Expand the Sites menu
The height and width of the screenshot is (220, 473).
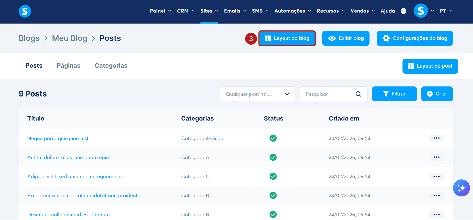coord(209,11)
